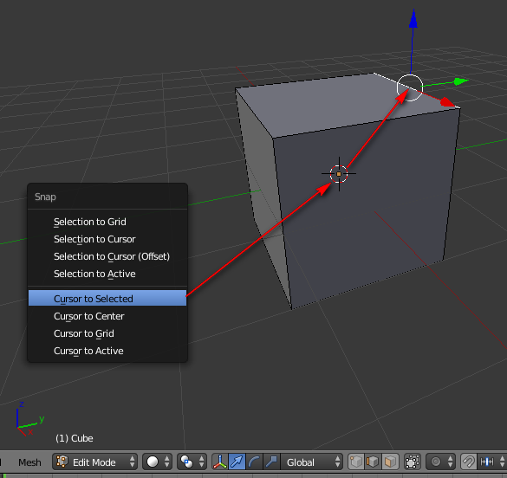
Task: Enable face select mode
Action: coord(390,462)
